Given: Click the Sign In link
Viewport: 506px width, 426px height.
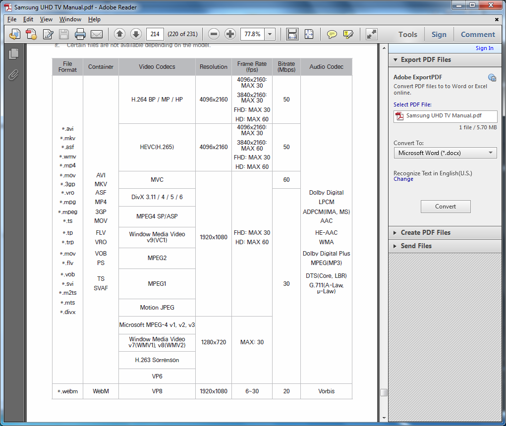Looking at the screenshot, I should click(484, 48).
